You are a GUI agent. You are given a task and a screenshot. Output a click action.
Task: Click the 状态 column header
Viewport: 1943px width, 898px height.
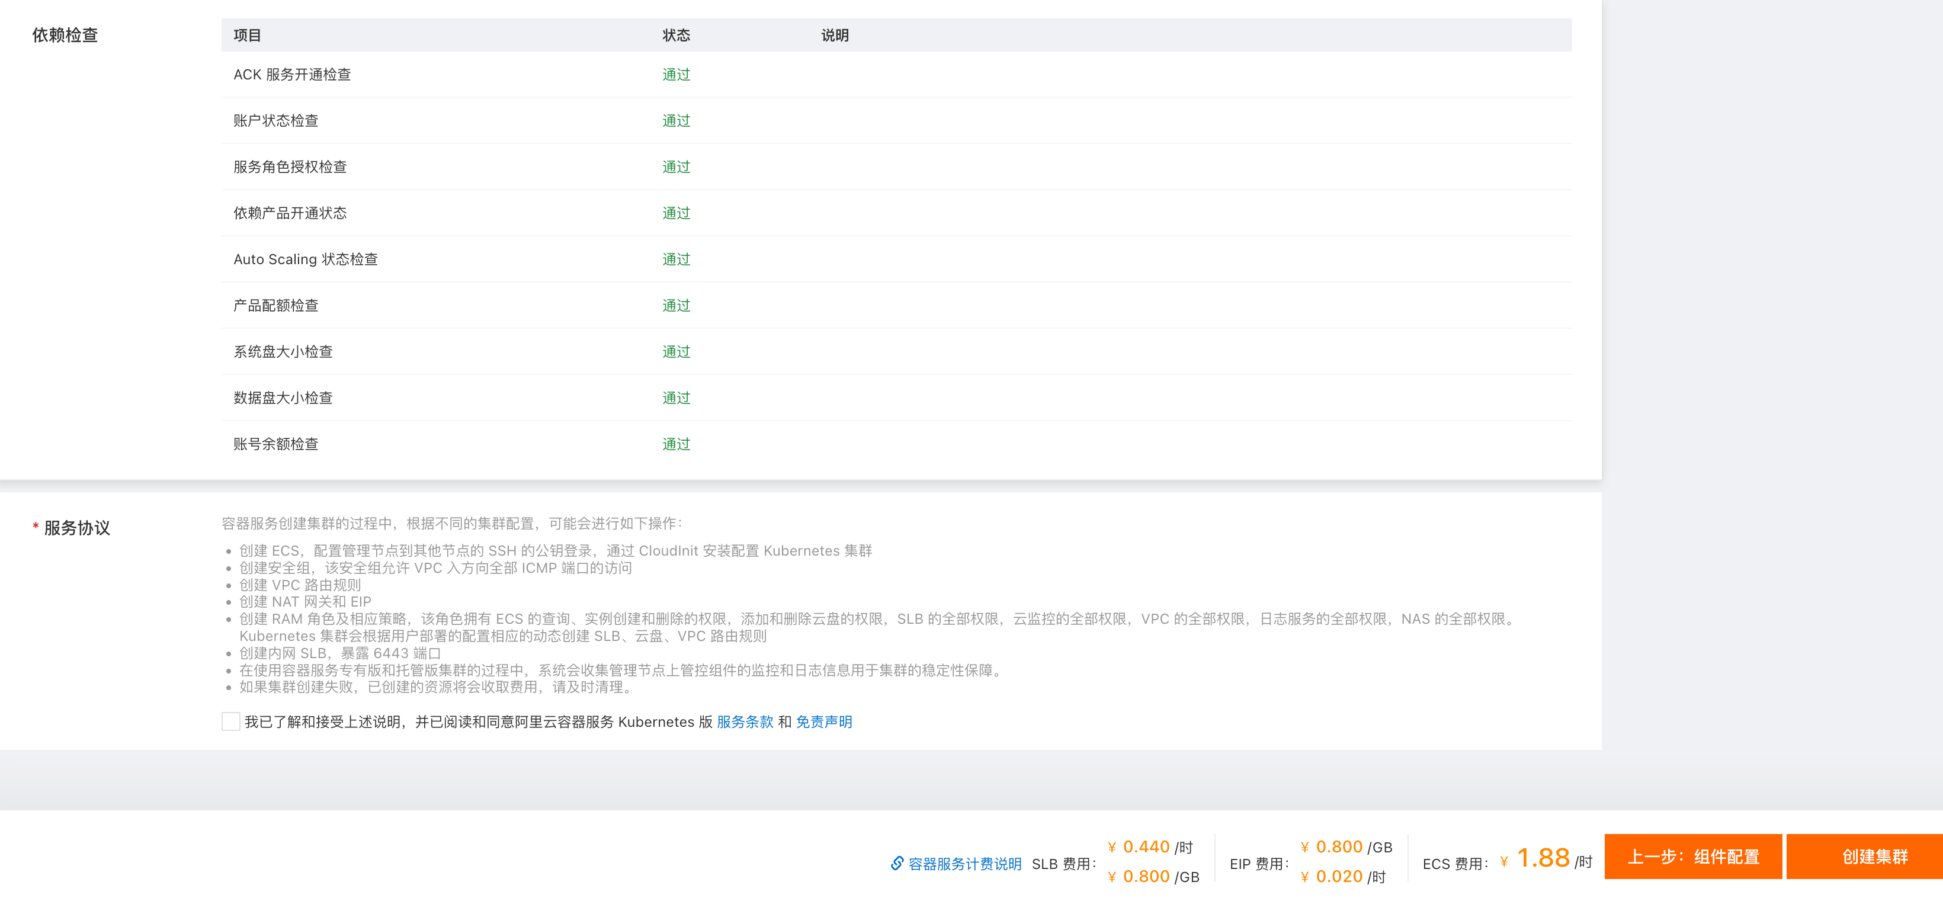(676, 36)
